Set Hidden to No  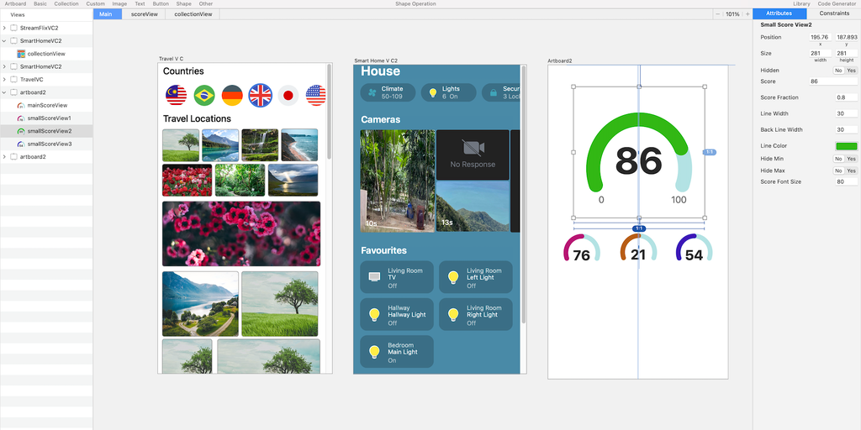[x=838, y=71]
